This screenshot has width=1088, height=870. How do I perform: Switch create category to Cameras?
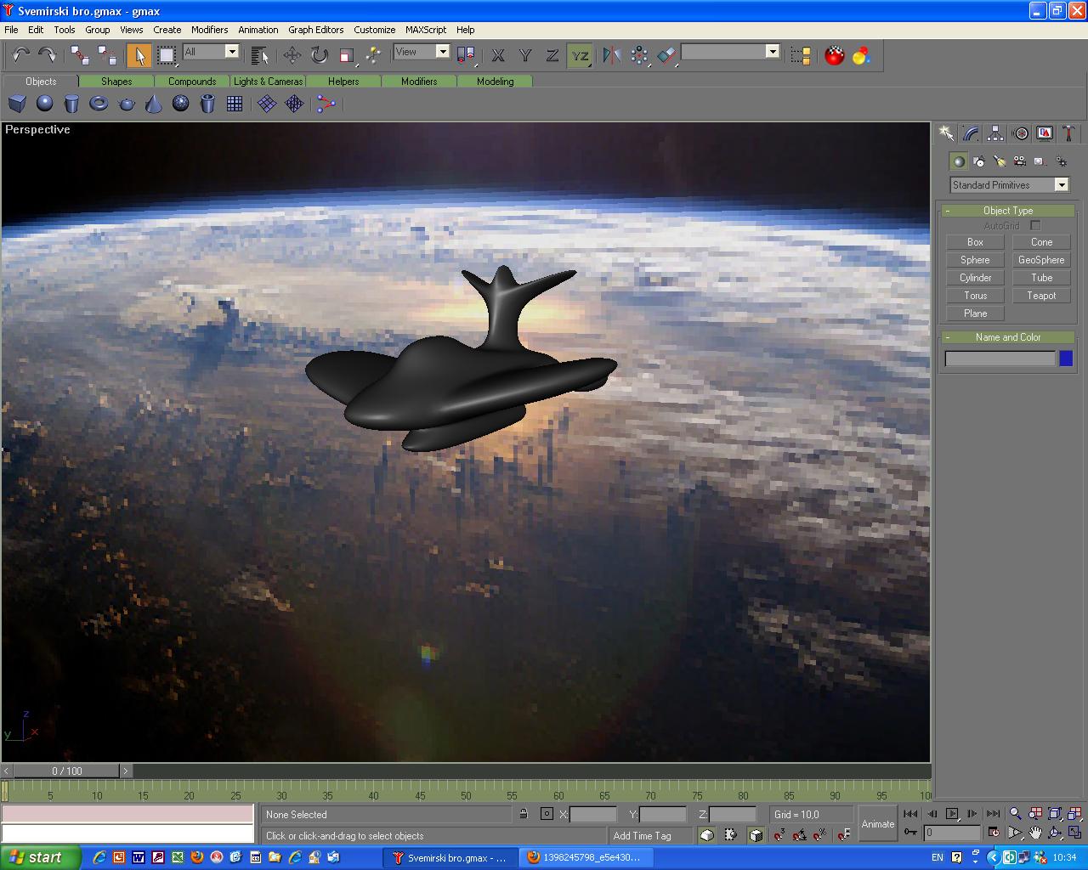1019,161
